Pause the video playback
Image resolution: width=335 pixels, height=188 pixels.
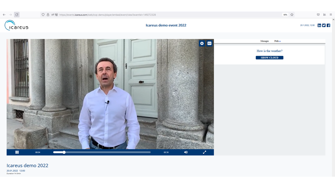(x=17, y=152)
